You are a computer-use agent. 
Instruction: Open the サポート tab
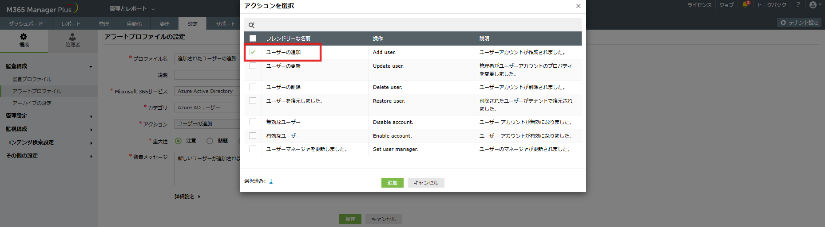[x=226, y=24]
